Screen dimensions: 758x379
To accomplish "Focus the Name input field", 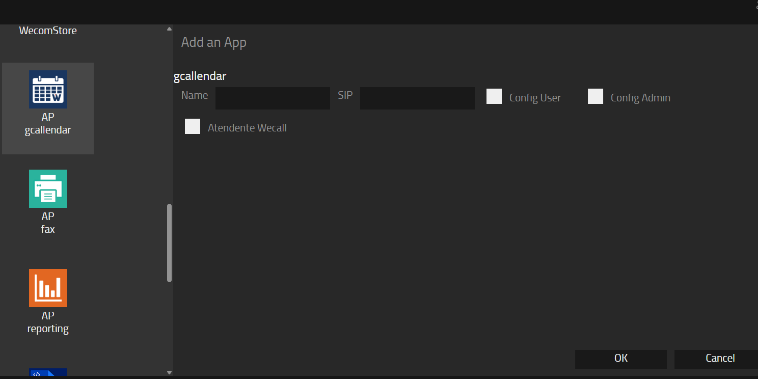I will point(273,98).
